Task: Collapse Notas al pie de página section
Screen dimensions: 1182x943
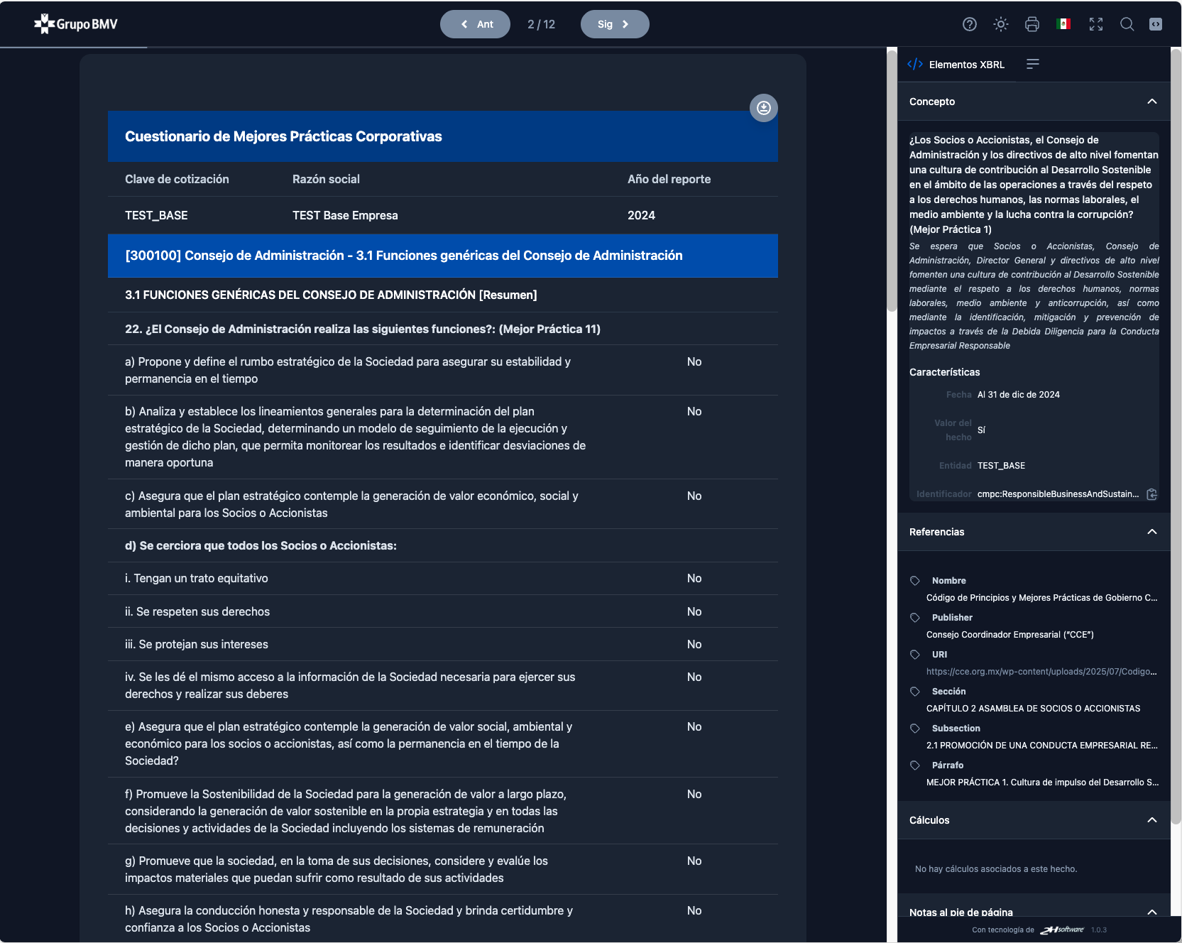Action: pyautogui.click(x=1151, y=912)
